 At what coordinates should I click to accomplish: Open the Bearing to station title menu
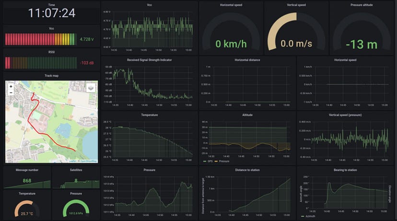(345, 170)
